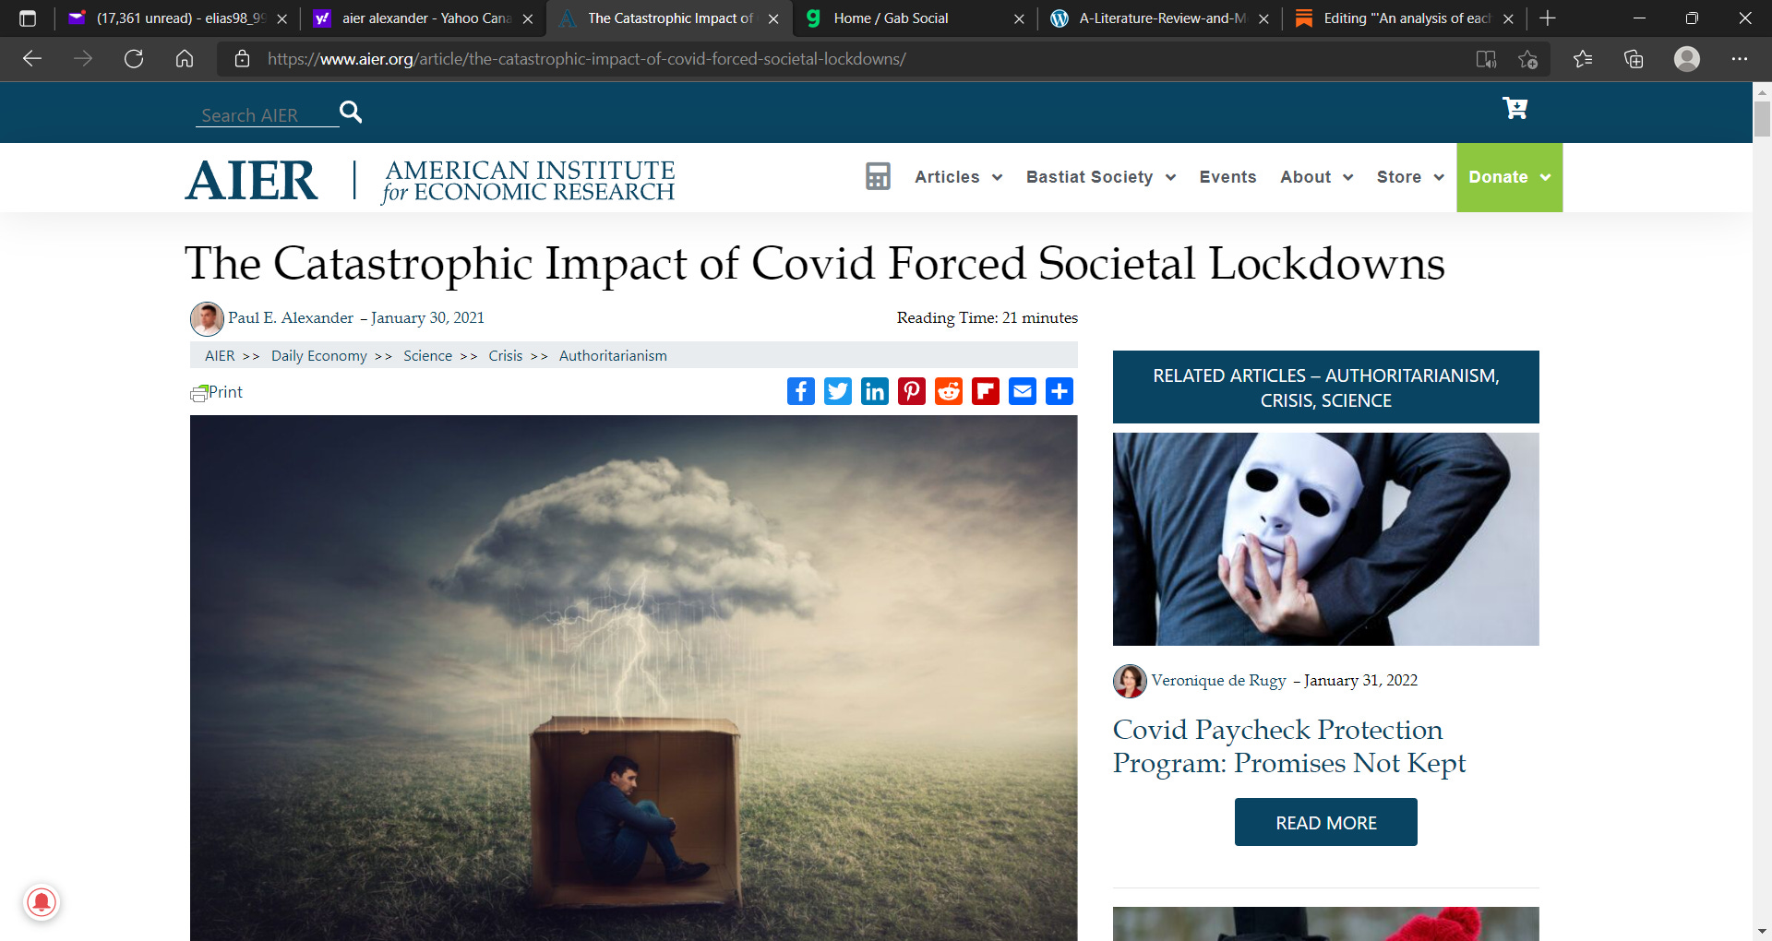Open the shopping cart icon
The image size is (1772, 941).
[1515, 109]
